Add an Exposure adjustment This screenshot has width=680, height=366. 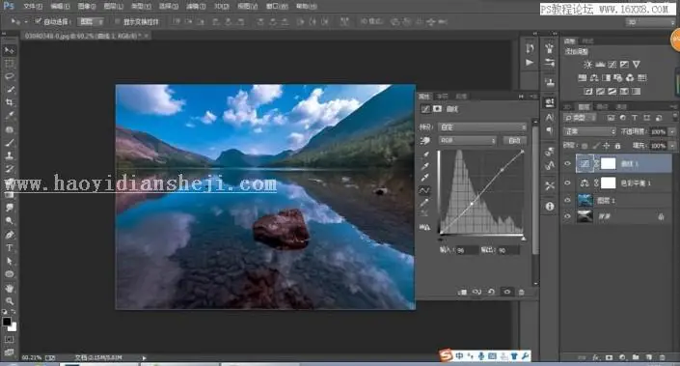(x=624, y=65)
